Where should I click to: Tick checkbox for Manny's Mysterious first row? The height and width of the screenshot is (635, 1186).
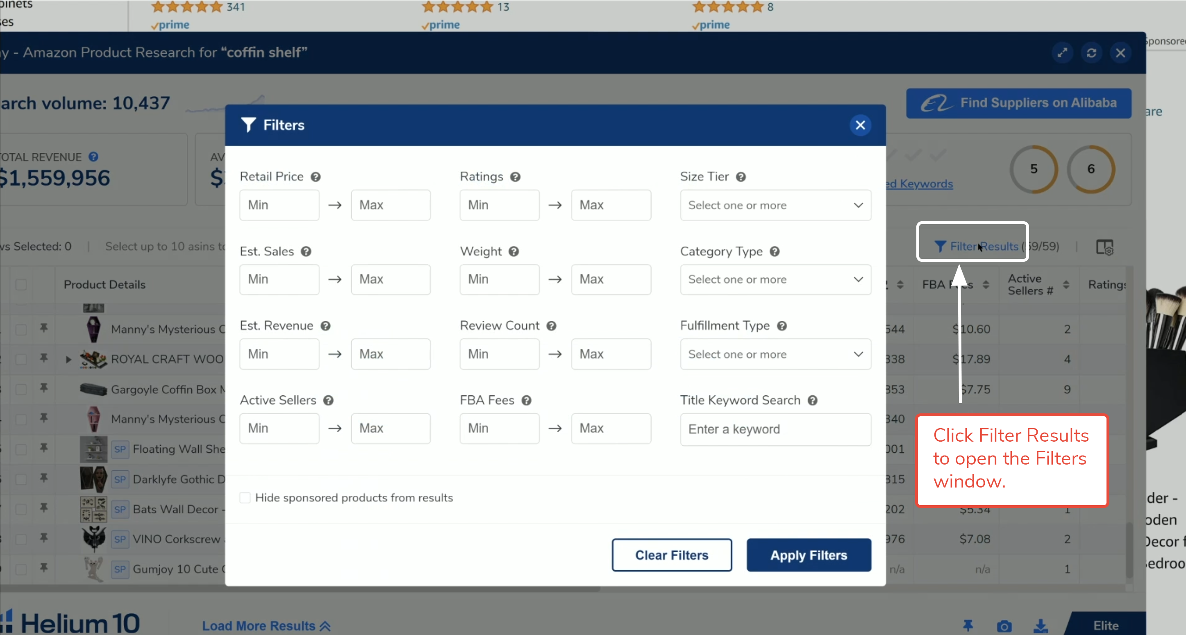tap(21, 329)
